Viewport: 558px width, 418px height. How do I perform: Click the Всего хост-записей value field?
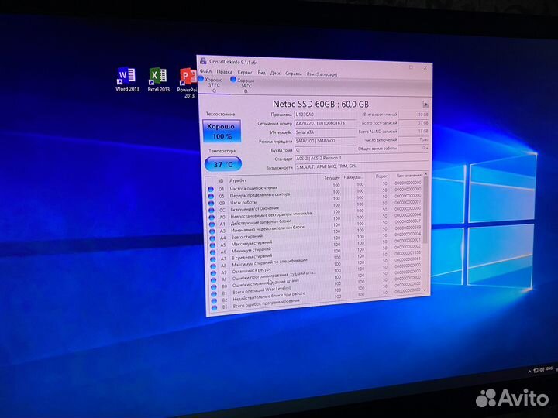click(x=414, y=123)
